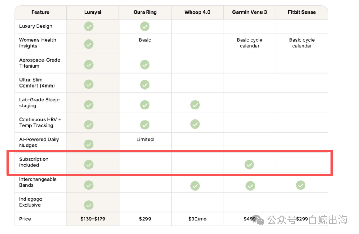Click Oura Ring's Aerospace-Grade Titanium checkmark
359x234 pixels.
point(145,64)
